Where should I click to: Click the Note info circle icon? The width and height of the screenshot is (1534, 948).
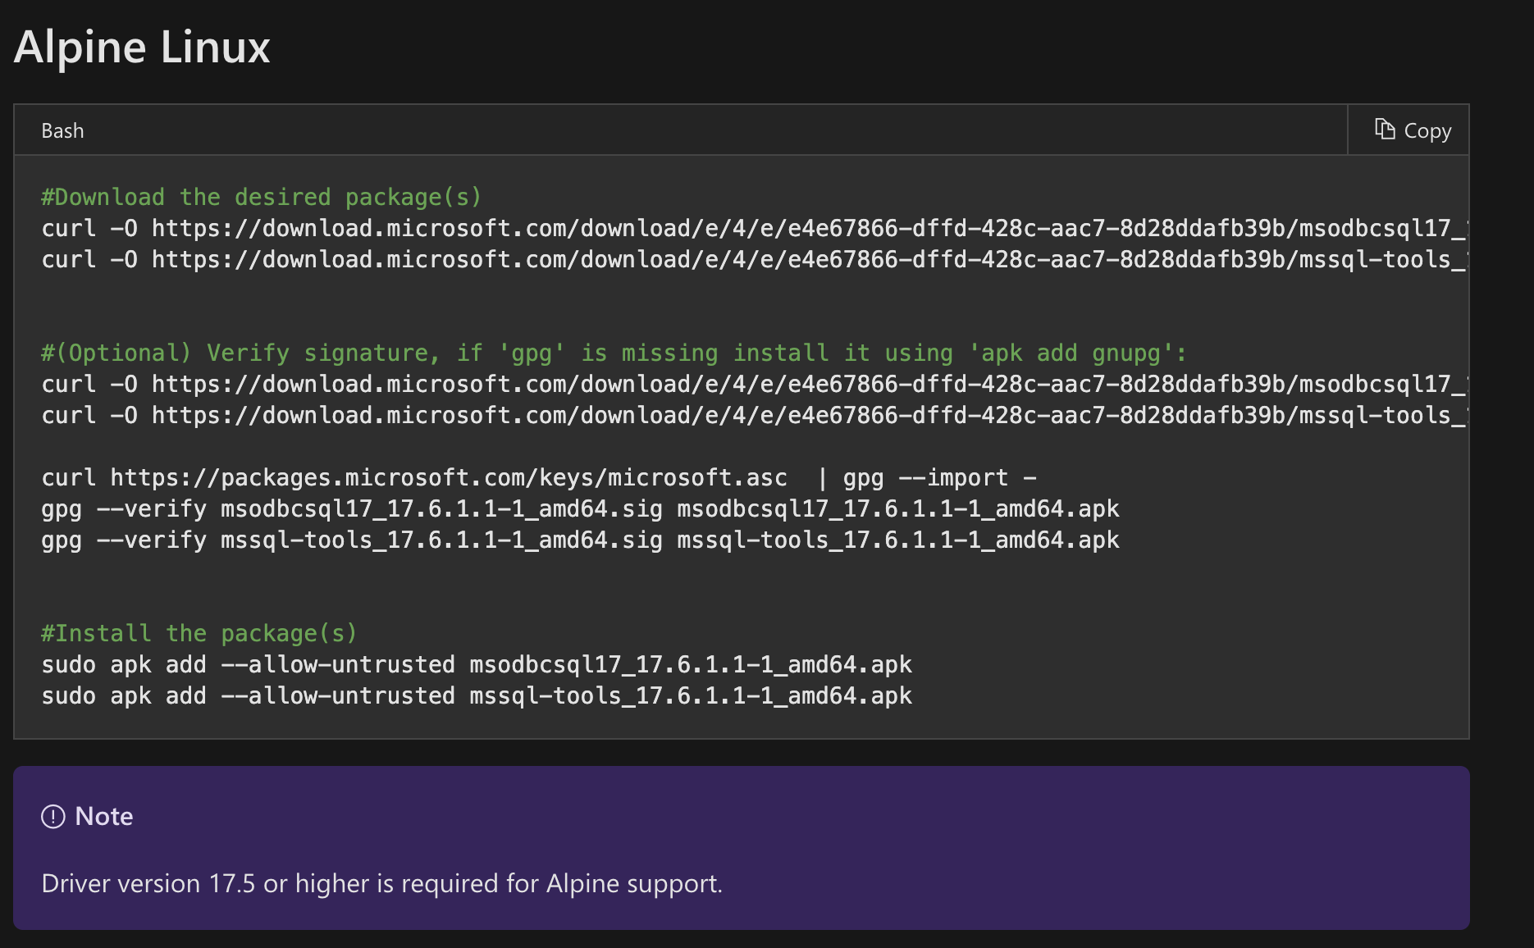coord(53,817)
